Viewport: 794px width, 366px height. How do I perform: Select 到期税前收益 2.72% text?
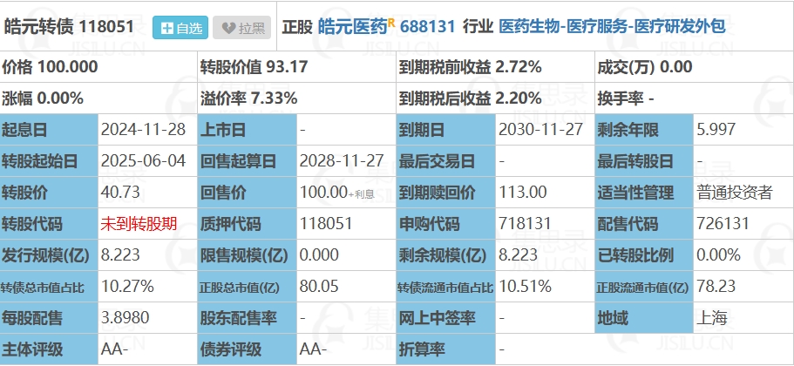(x=470, y=67)
